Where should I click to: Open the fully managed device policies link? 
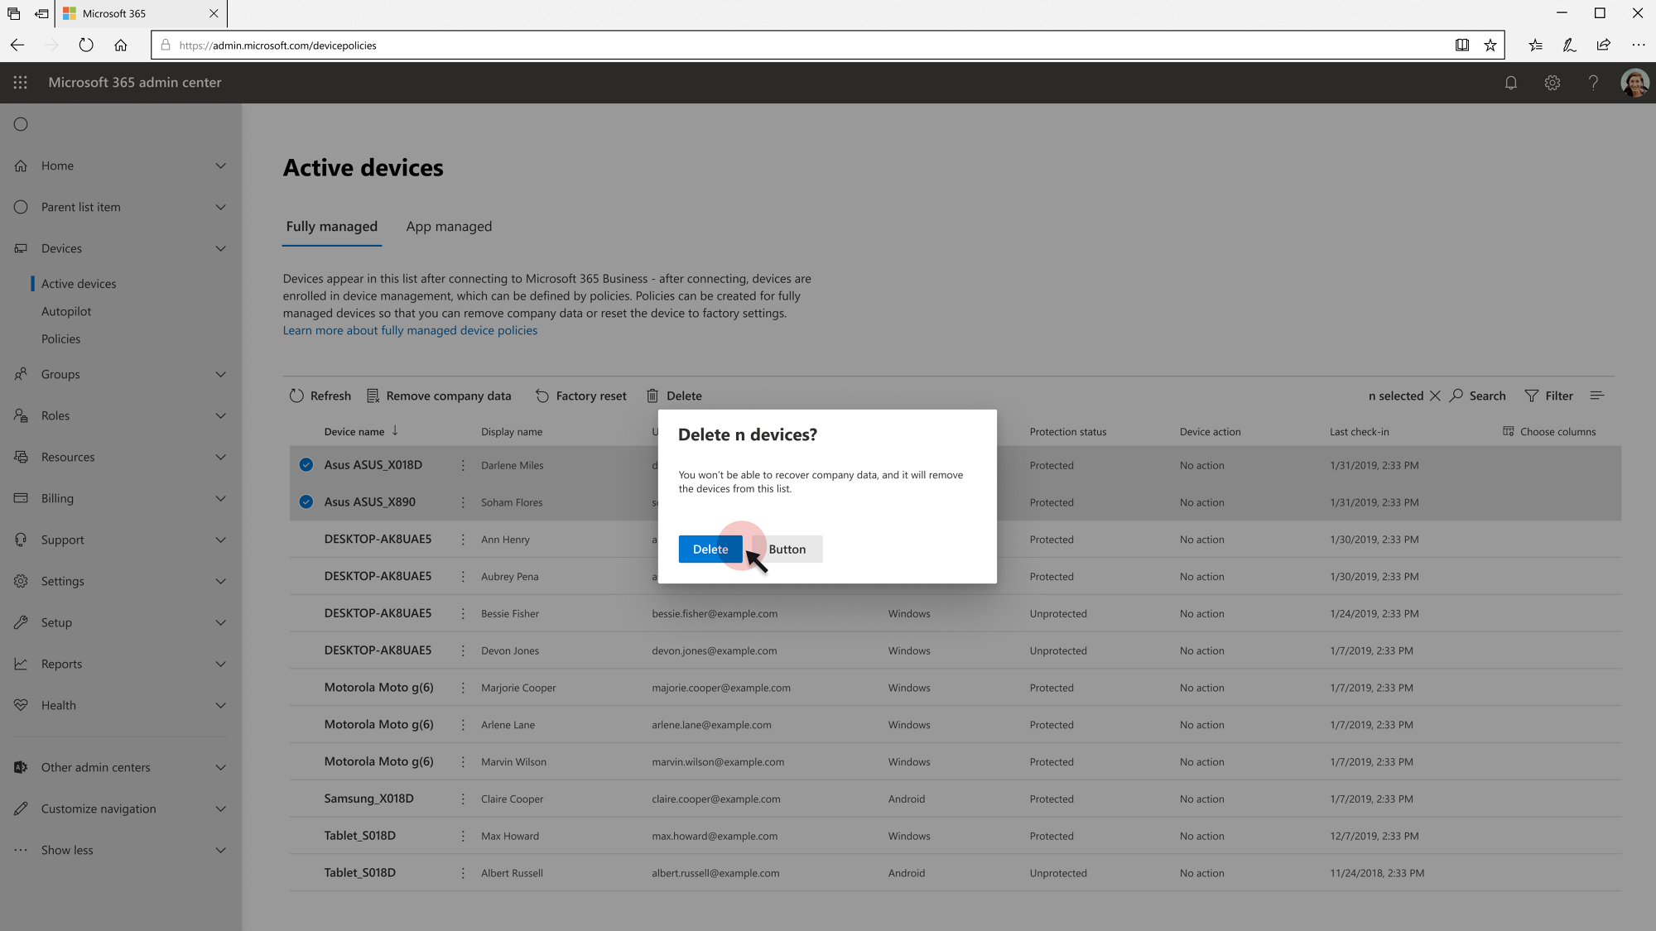tap(410, 330)
